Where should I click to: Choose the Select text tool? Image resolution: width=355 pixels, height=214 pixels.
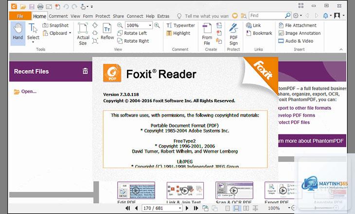click(x=33, y=33)
